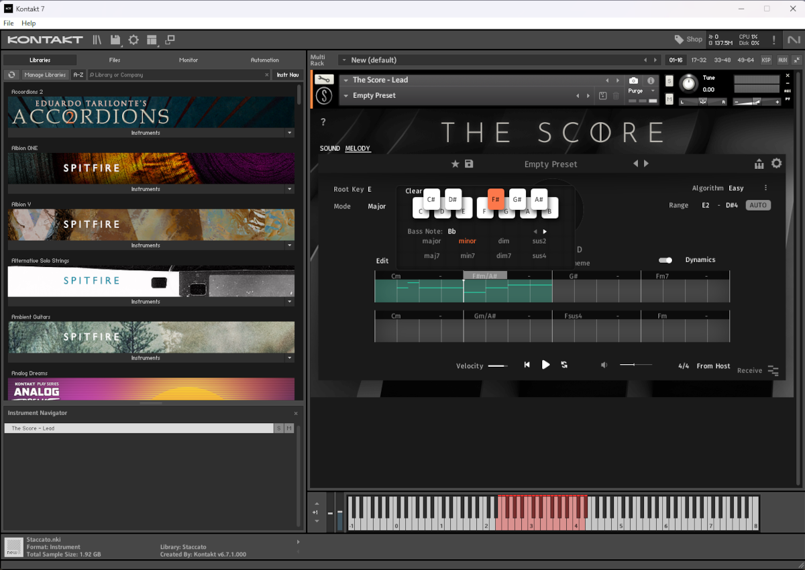Open The Score settings gear
Viewport: 805px width, 570px height.
coord(777,164)
